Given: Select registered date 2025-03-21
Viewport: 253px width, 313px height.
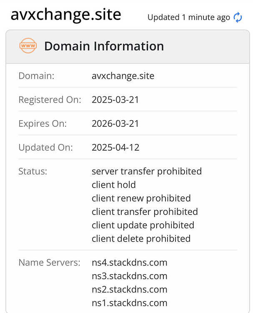Looking at the screenshot, I should pos(115,100).
